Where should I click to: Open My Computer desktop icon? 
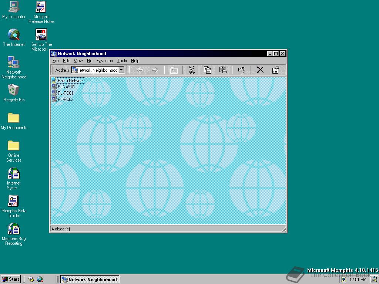(x=14, y=10)
